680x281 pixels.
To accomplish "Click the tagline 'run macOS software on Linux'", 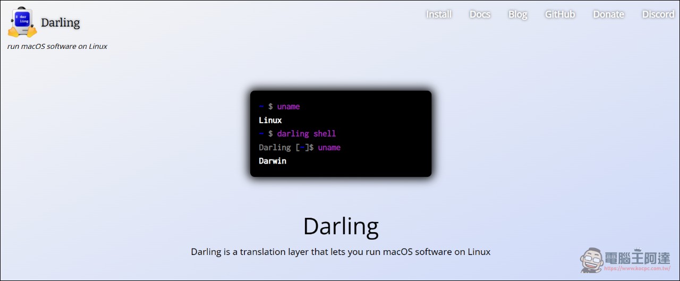I will point(57,46).
